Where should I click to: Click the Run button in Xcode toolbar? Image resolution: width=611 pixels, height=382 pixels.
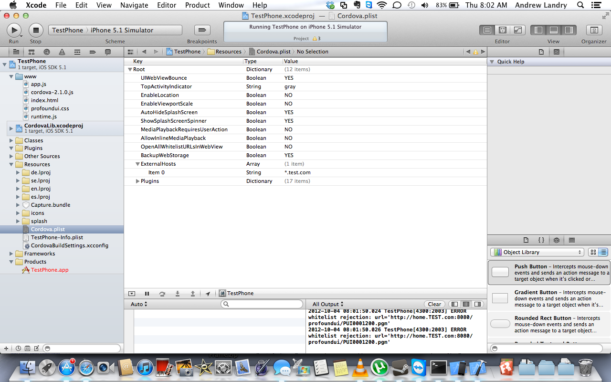[x=14, y=30]
